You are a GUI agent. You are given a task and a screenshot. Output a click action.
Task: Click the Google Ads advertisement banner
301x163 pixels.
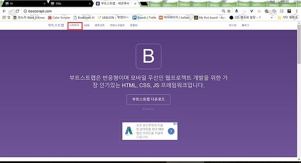pyautogui.click(x=150, y=131)
